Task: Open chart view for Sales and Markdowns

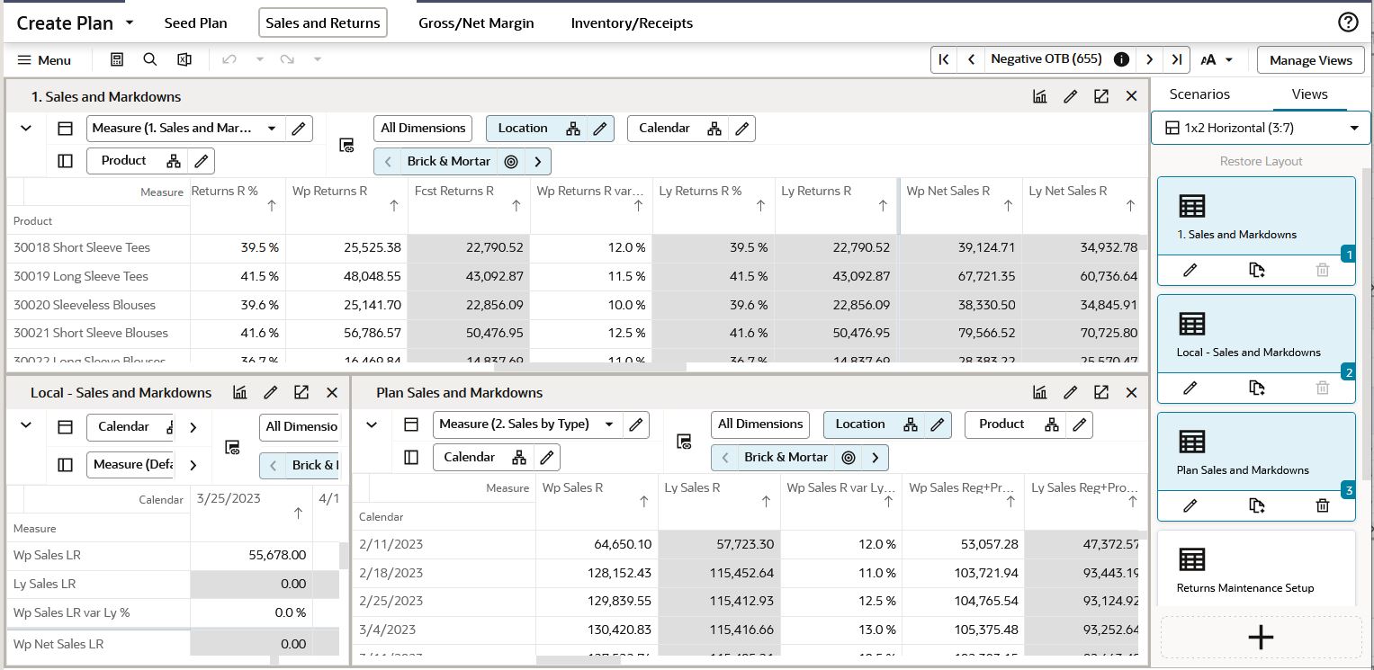Action: [1040, 96]
